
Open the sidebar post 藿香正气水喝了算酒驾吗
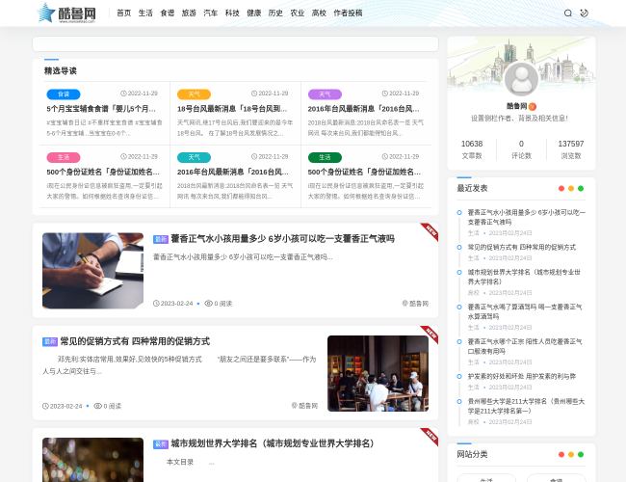(525, 311)
